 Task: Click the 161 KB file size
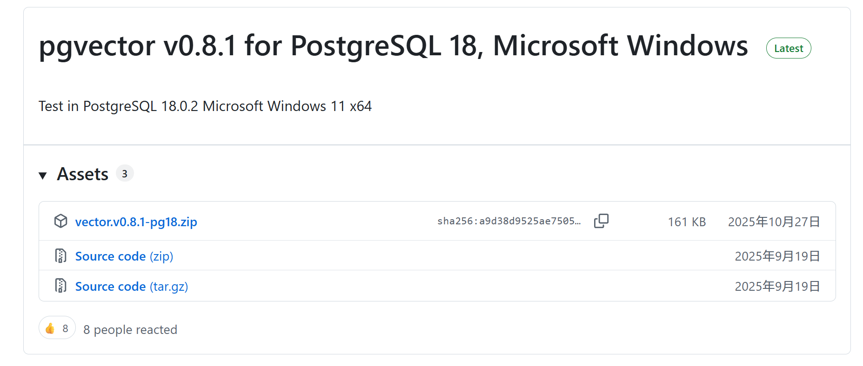point(687,222)
